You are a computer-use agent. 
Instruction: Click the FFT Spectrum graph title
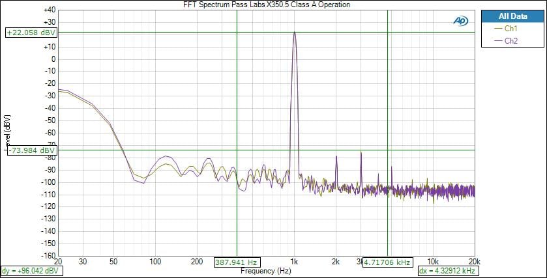(267, 5)
